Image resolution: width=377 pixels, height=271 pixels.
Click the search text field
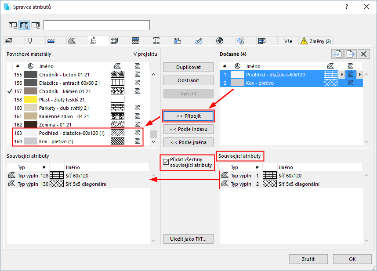coord(96,25)
